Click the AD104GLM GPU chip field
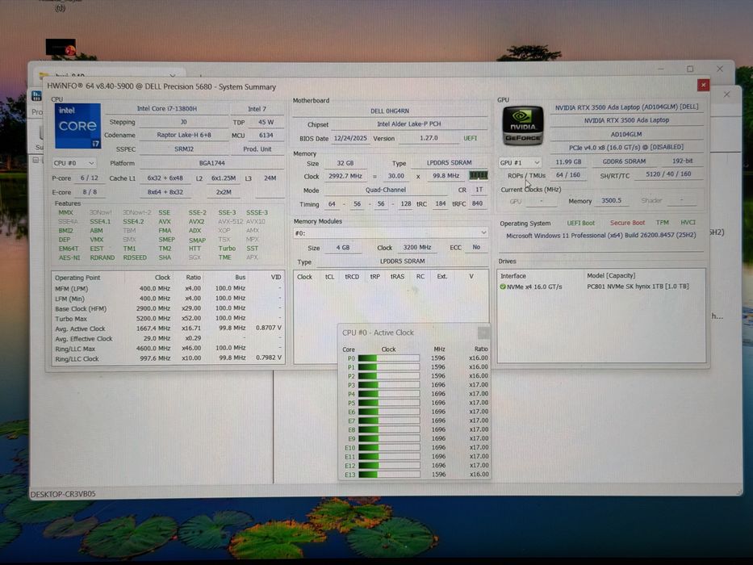The height and width of the screenshot is (565, 753). pyautogui.click(x=627, y=135)
